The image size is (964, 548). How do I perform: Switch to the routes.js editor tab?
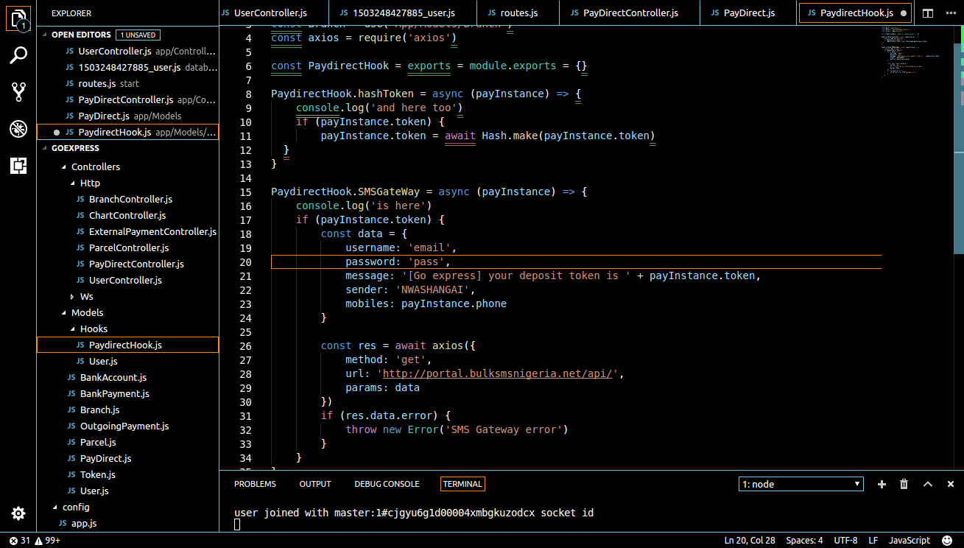[x=518, y=13]
